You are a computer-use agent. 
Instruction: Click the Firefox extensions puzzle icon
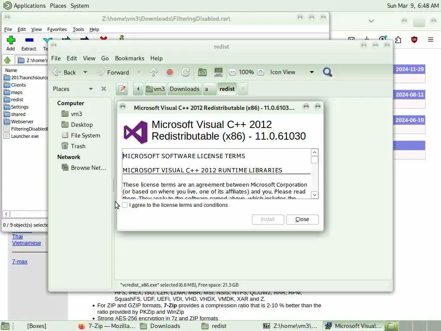point(398,40)
